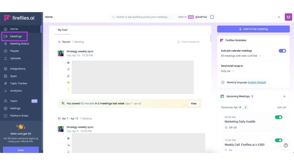Click avatar of Apr 16 meeting
The width and height of the screenshot is (294, 165).
tap(61, 53)
